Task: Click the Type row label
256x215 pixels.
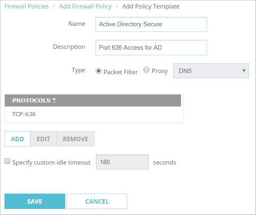Action: coord(78,70)
